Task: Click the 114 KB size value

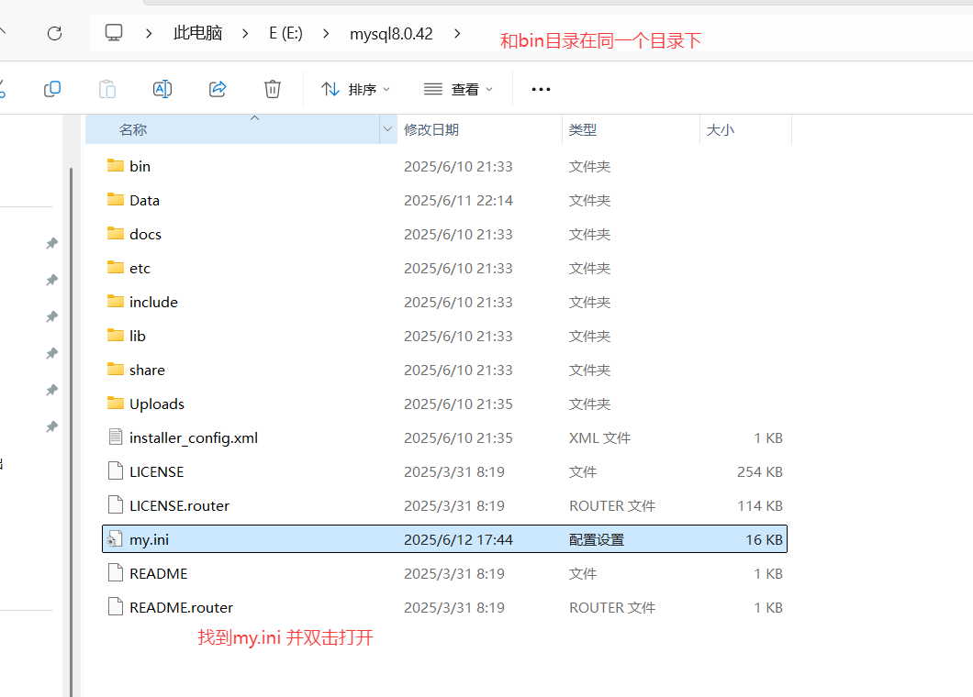Action: pyautogui.click(x=759, y=506)
